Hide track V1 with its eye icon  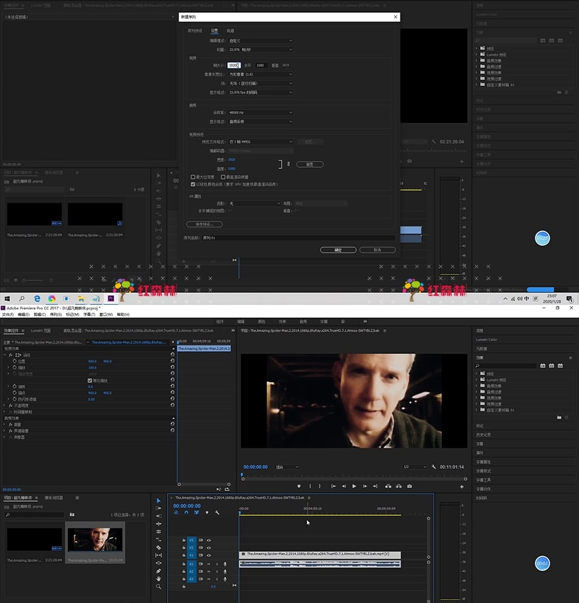tap(209, 555)
